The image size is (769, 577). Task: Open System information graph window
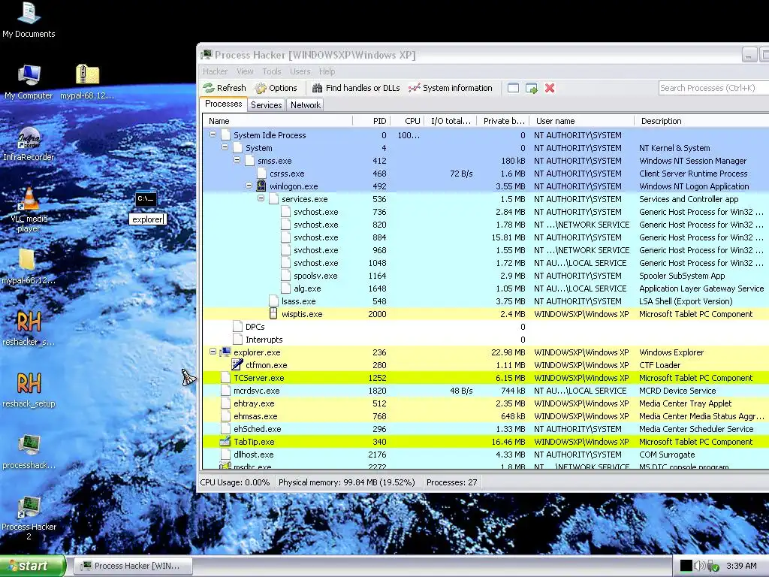(x=451, y=88)
